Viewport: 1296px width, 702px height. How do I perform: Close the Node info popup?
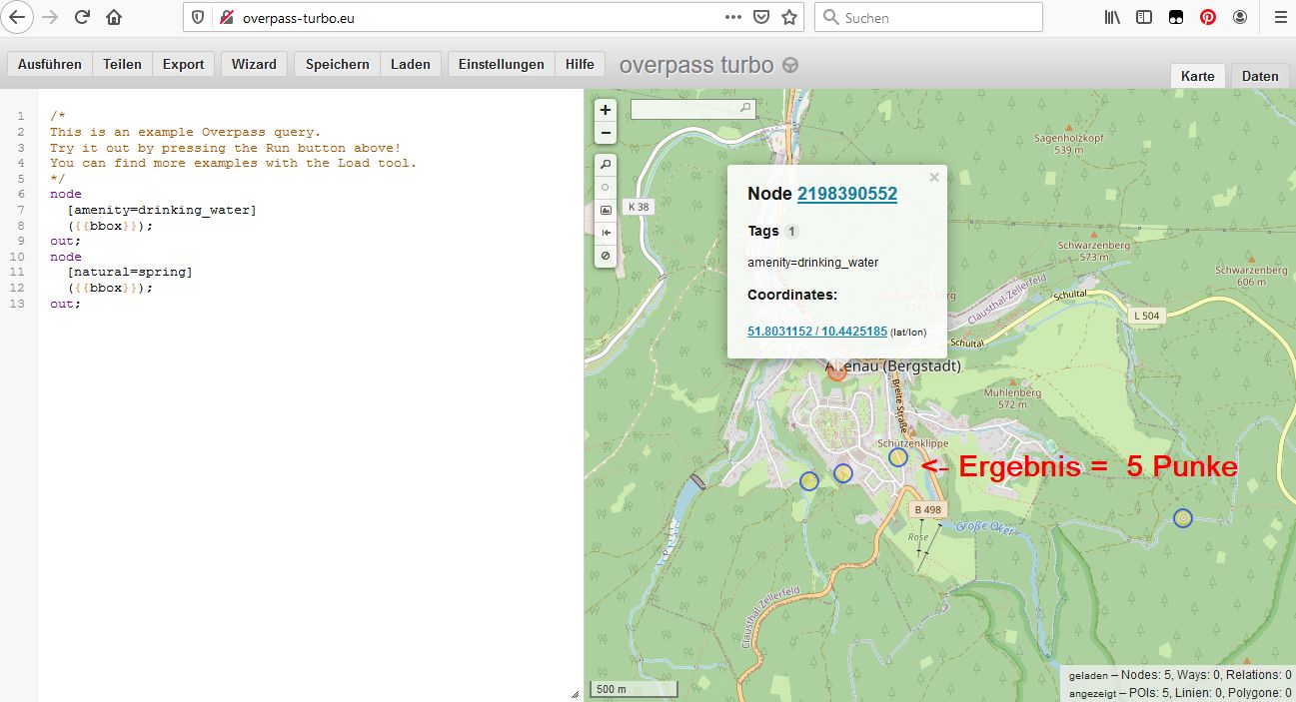(x=934, y=178)
